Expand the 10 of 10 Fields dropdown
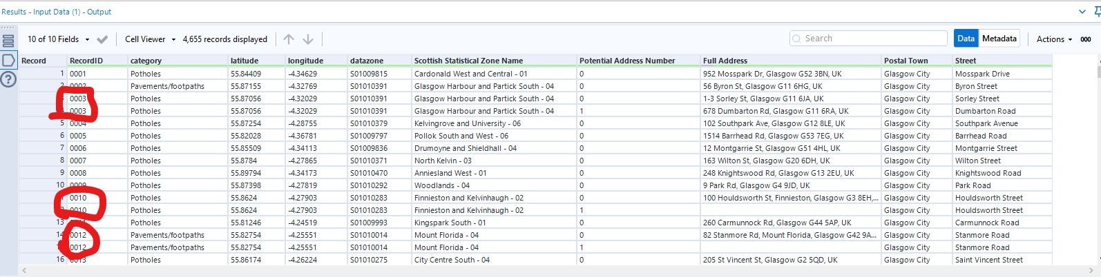Viewport: 1101px width, 277px height. [58, 39]
